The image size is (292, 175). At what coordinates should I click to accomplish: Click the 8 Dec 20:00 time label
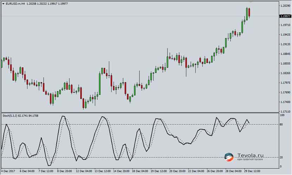[65, 172]
